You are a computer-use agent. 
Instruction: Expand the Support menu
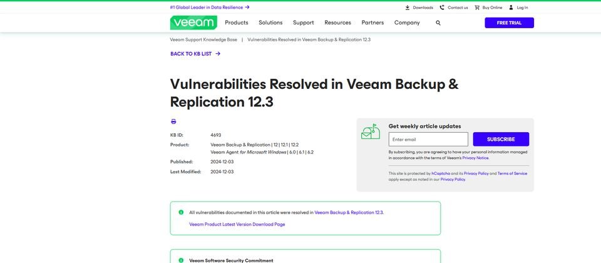[304, 23]
